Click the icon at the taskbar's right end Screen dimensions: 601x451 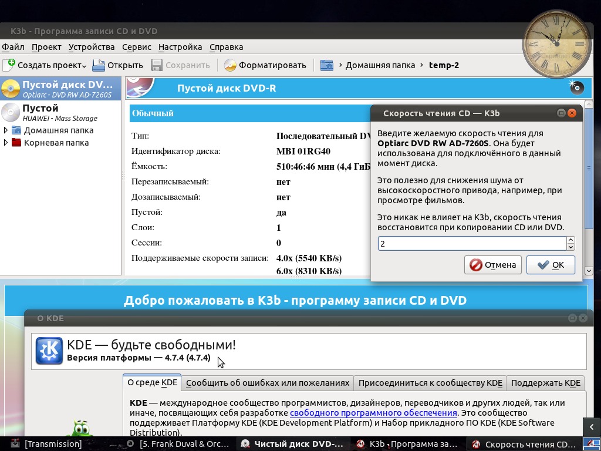(x=590, y=444)
